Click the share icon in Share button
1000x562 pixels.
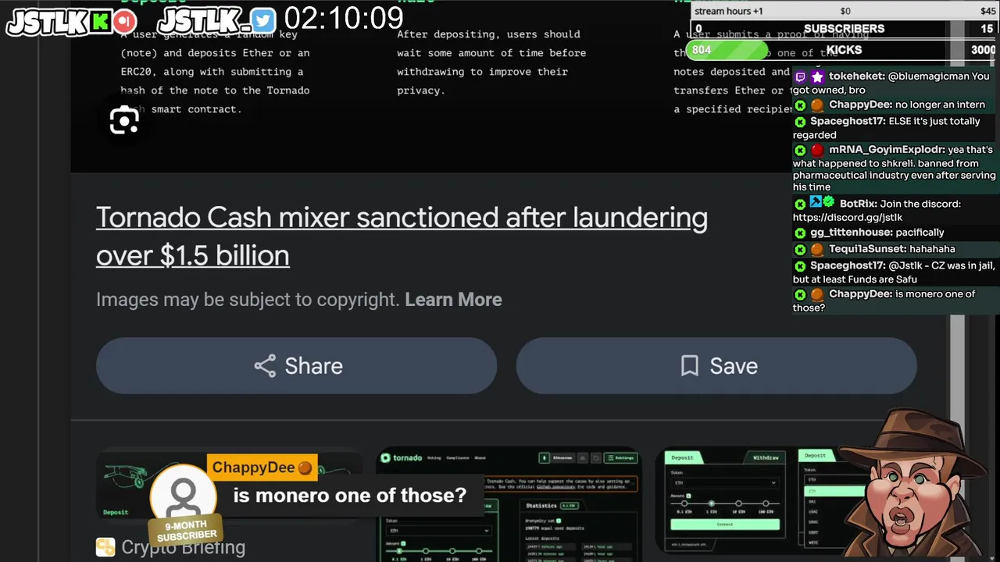(x=265, y=365)
